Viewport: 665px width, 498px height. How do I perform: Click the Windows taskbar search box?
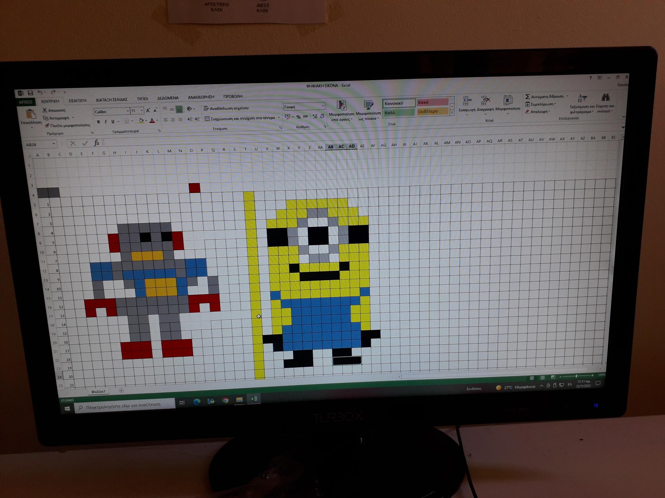click(x=125, y=405)
